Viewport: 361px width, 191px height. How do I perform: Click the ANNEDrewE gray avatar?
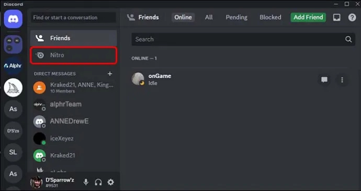point(39,122)
